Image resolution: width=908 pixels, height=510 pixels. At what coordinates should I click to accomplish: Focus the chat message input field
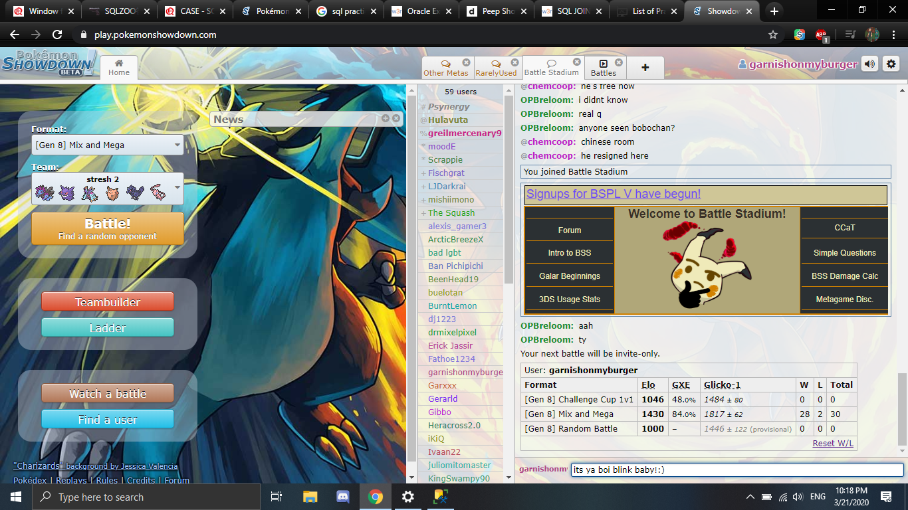737,469
